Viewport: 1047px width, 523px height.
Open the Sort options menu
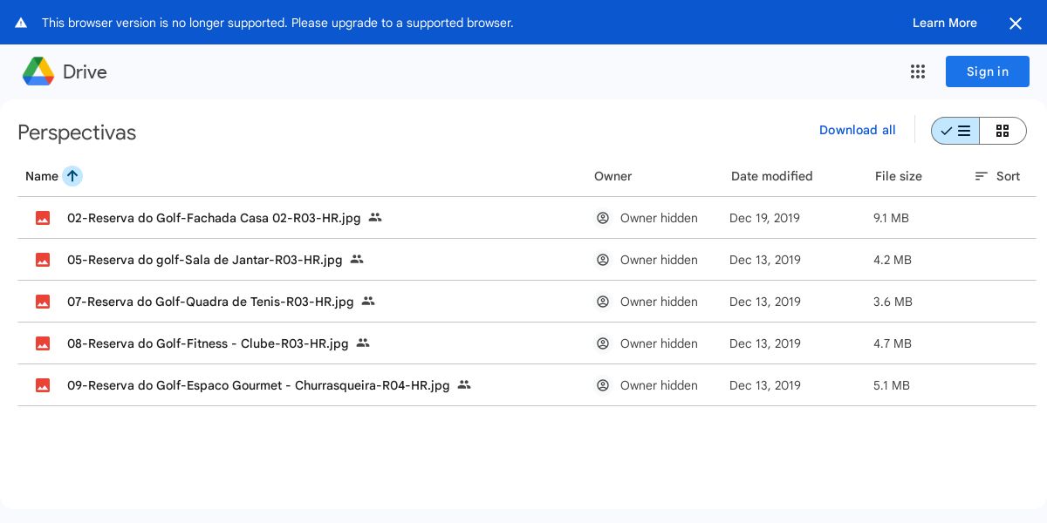pyautogui.click(x=997, y=176)
